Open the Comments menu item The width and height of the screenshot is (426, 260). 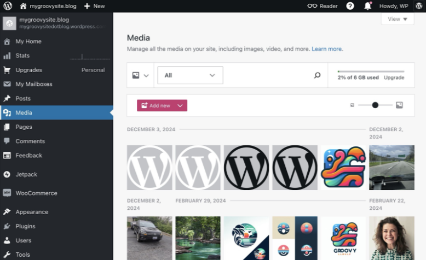(56, 141)
